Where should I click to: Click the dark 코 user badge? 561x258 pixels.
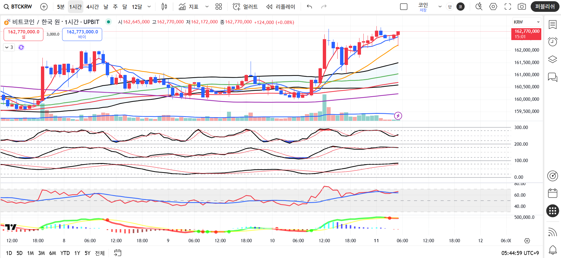(x=460, y=7)
